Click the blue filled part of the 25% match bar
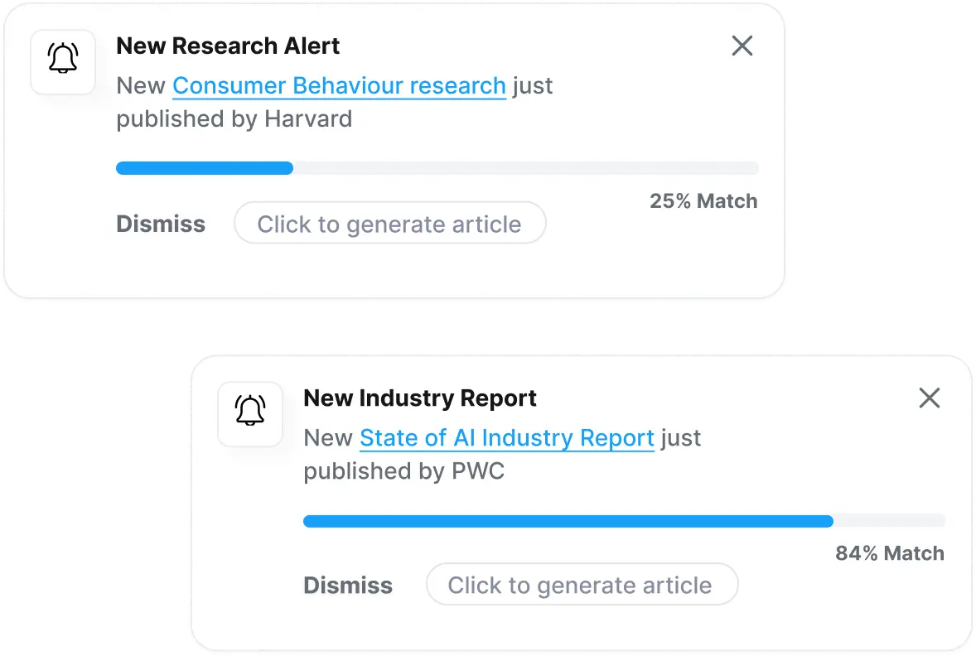This screenshot has height=656, width=976. click(x=205, y=168)
